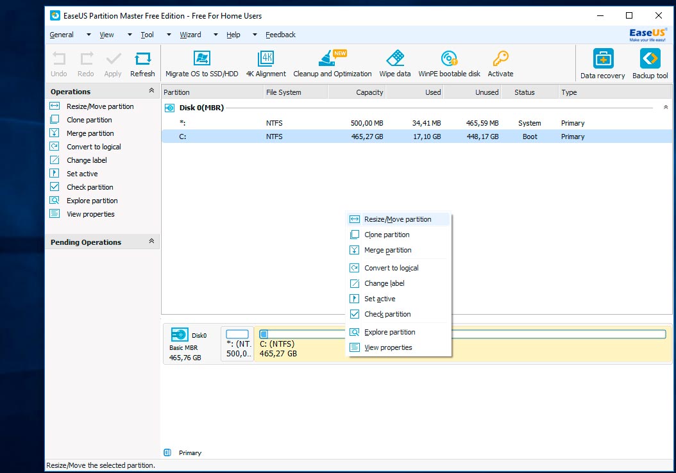Click the Capacity column header
This screenshot has width=676, height=473.
point(357,92)
